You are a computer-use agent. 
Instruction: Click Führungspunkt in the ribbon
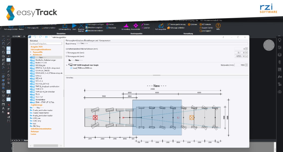[32, 28]
